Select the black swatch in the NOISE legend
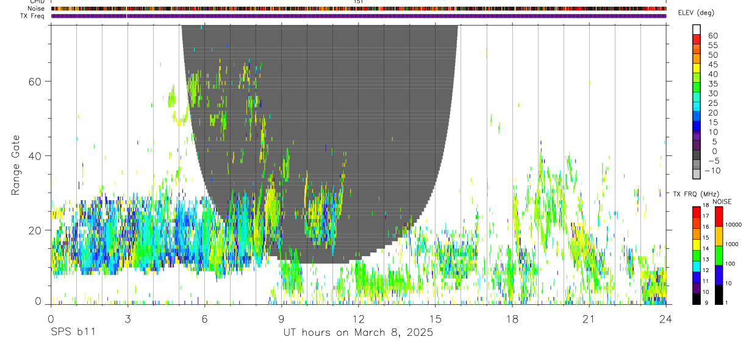The image size is (749, 345). click(719, 294)
